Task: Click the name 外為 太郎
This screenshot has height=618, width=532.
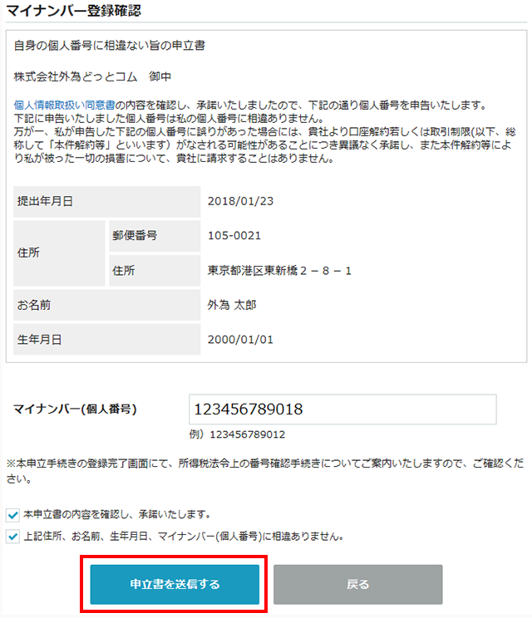Action: [x=232, y=305]
